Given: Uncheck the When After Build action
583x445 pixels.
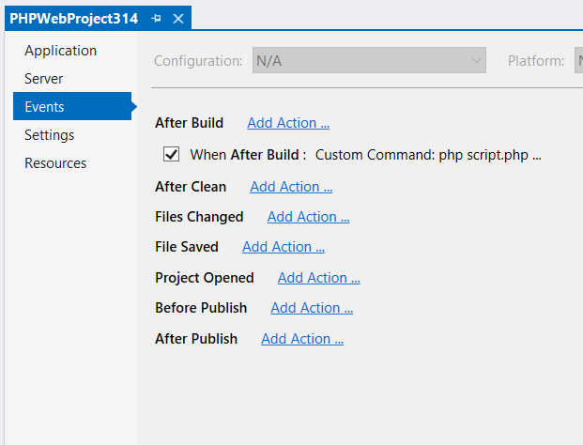Looking at the screenshot, I should (x=172, y=155).
